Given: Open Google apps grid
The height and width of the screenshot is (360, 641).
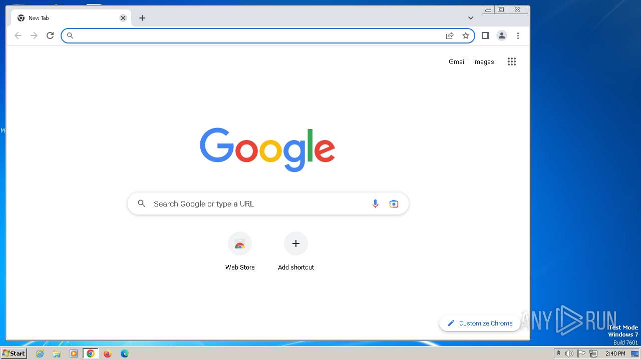Looking at the screenshot, I should click(x=511, y=61).
